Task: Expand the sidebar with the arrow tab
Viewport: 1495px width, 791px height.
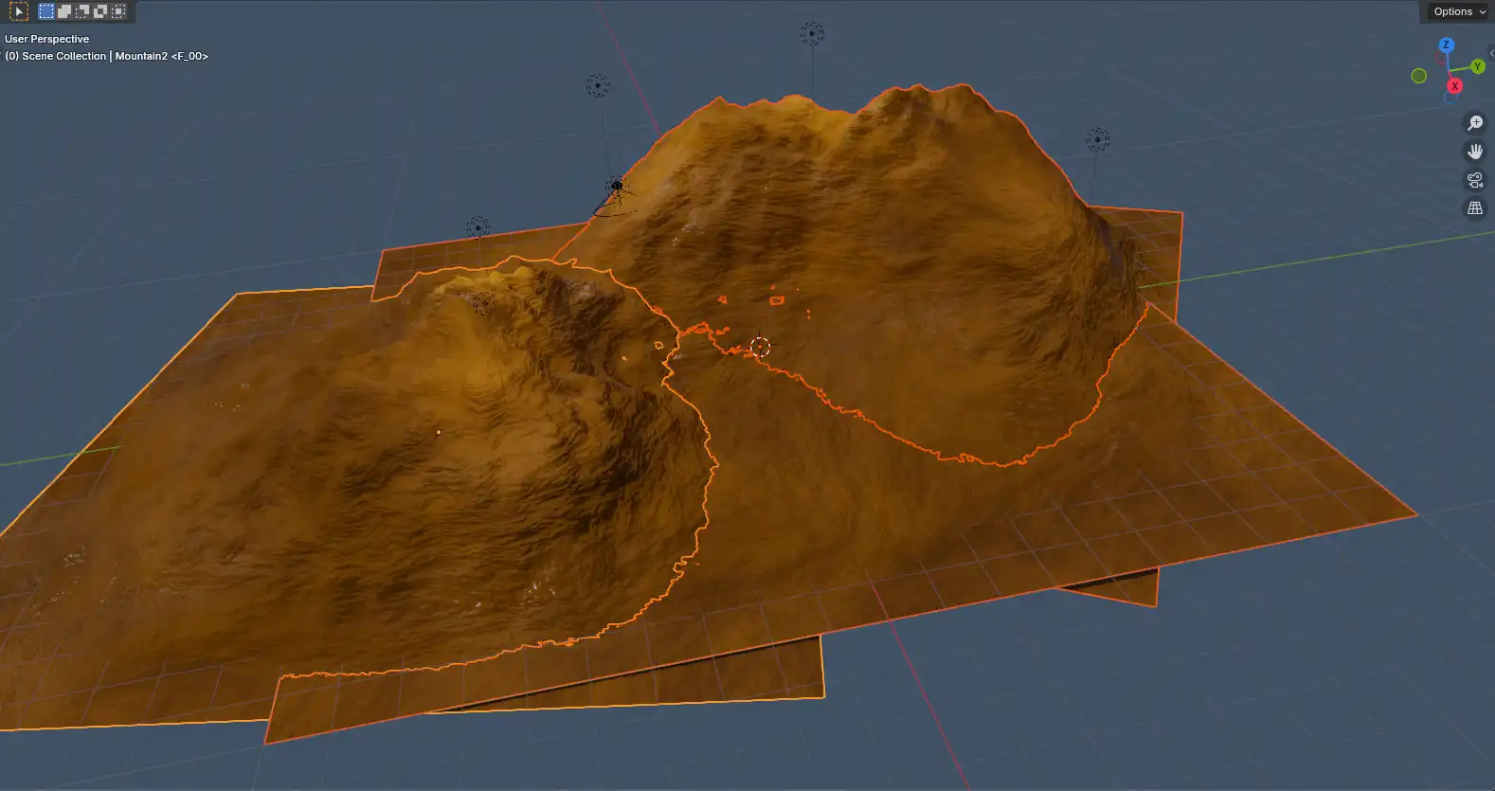Action: [x=1491, y=53]
